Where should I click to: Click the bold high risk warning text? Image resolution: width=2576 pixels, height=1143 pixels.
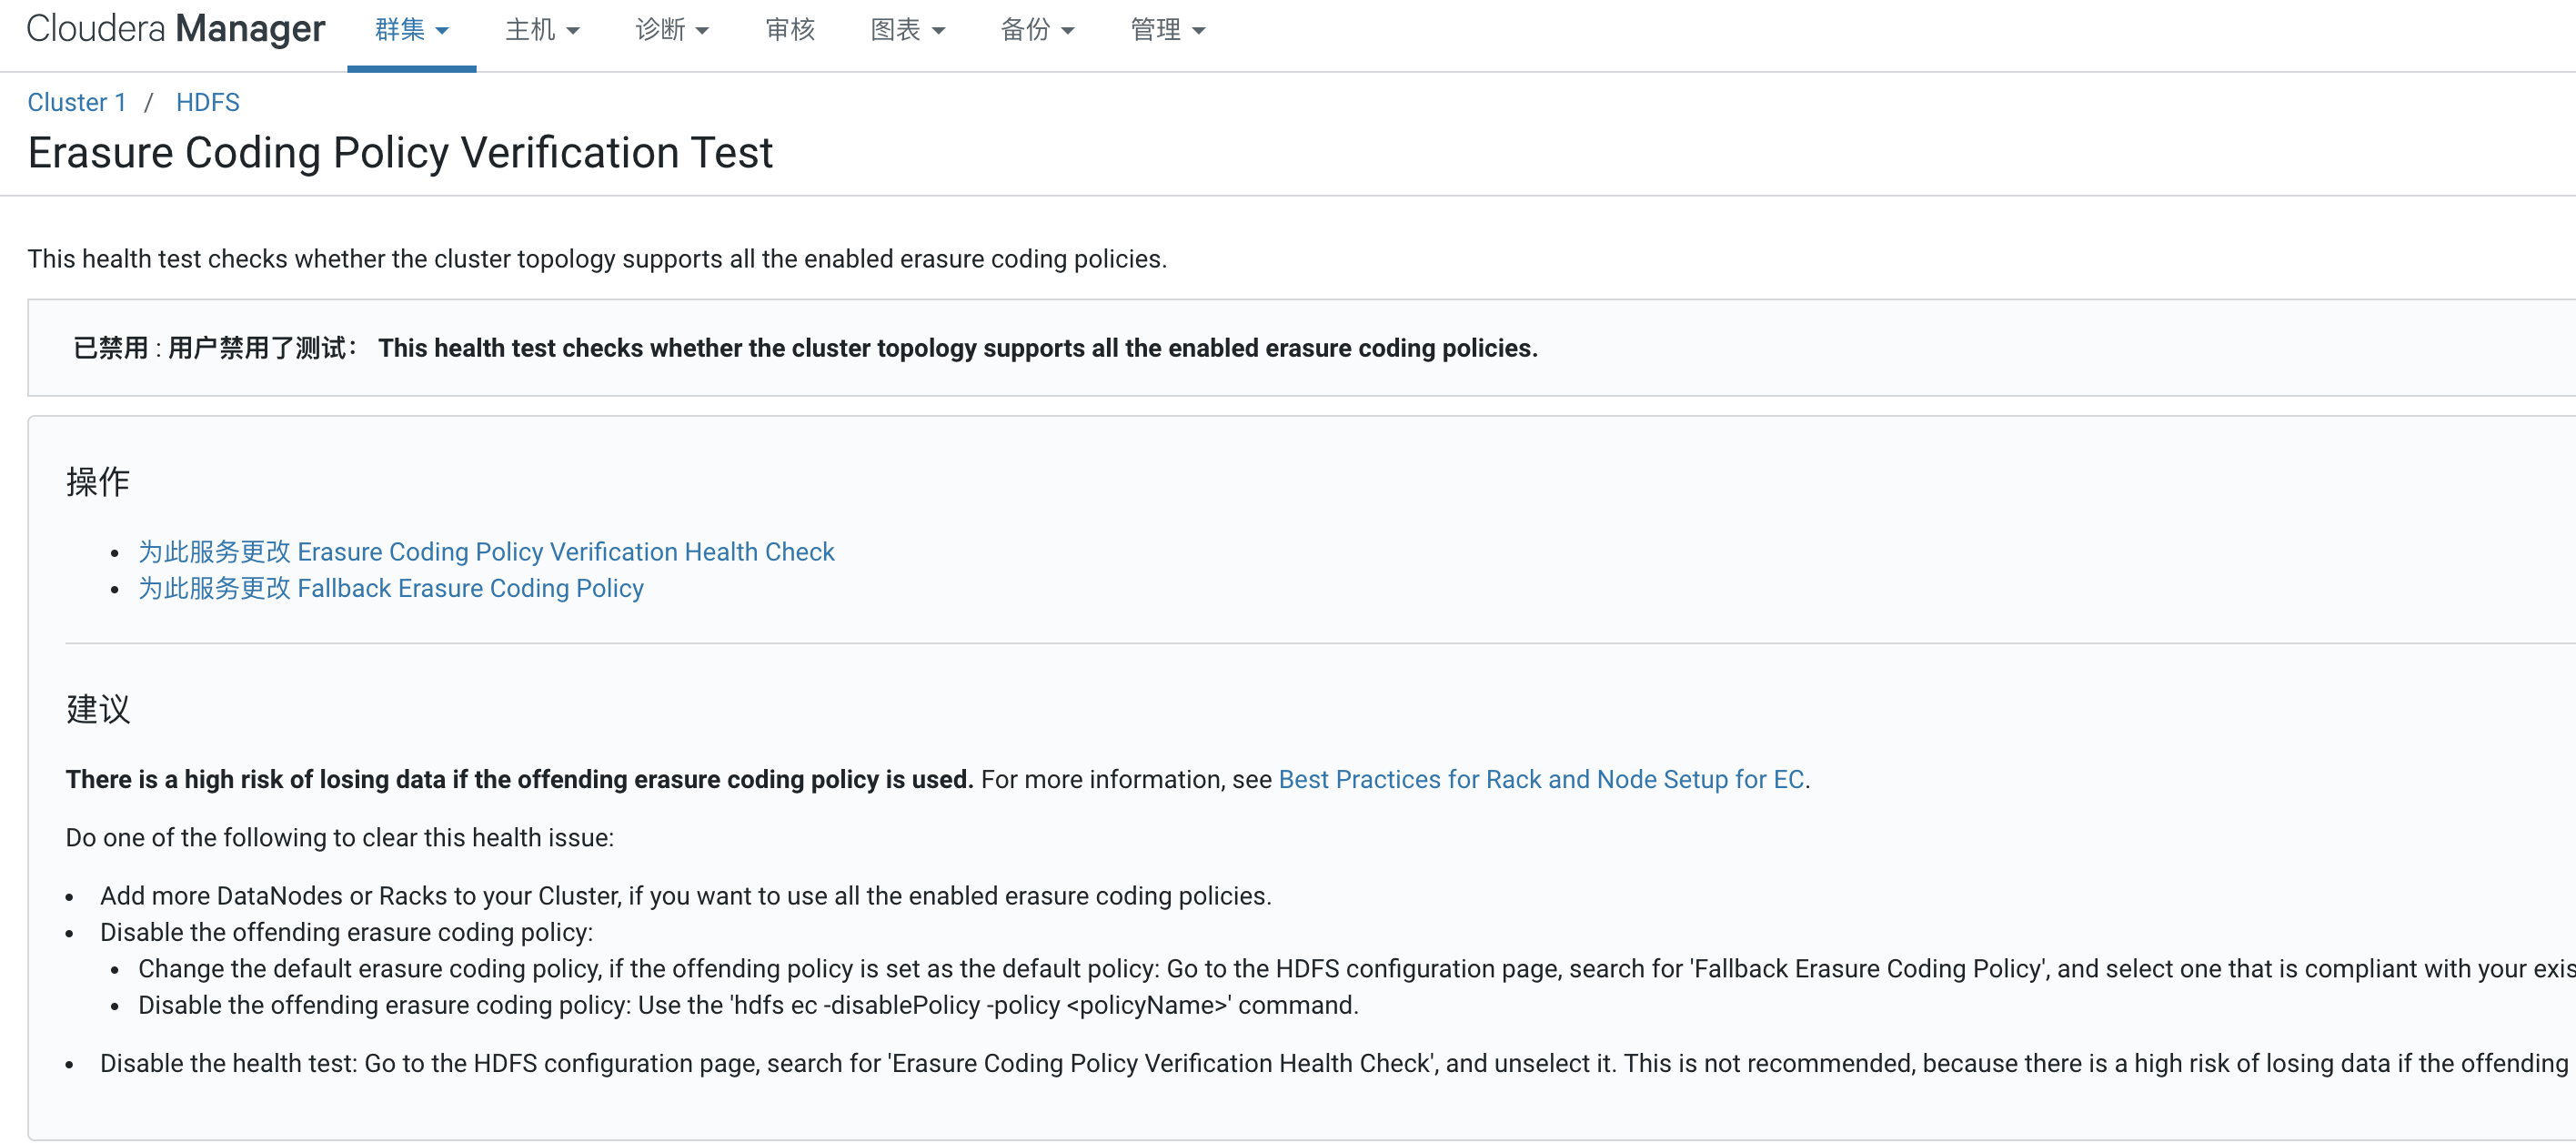519,779
